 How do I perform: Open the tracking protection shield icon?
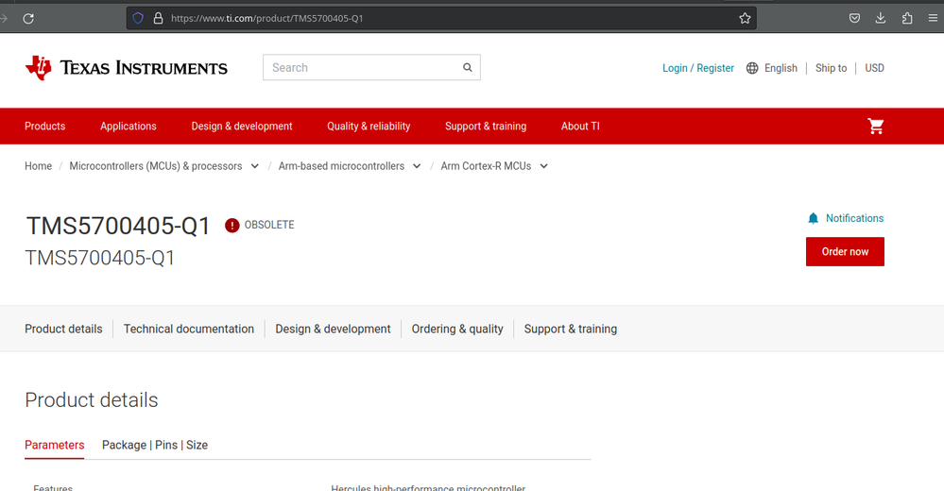[x=138, y=18]
